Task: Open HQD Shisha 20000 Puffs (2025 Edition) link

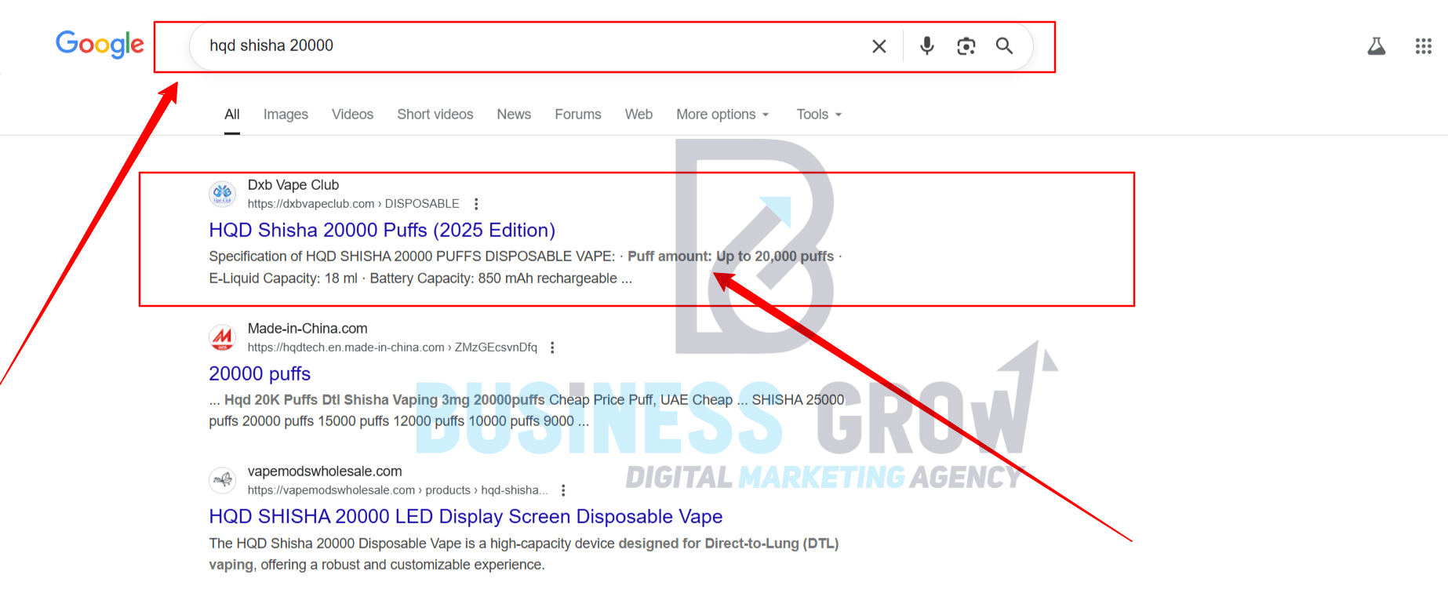Action: 382,230
